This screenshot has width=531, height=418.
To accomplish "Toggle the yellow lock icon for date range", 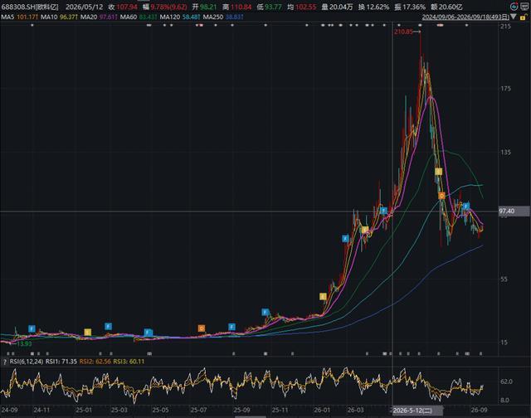I will click(x=523, y=17).
